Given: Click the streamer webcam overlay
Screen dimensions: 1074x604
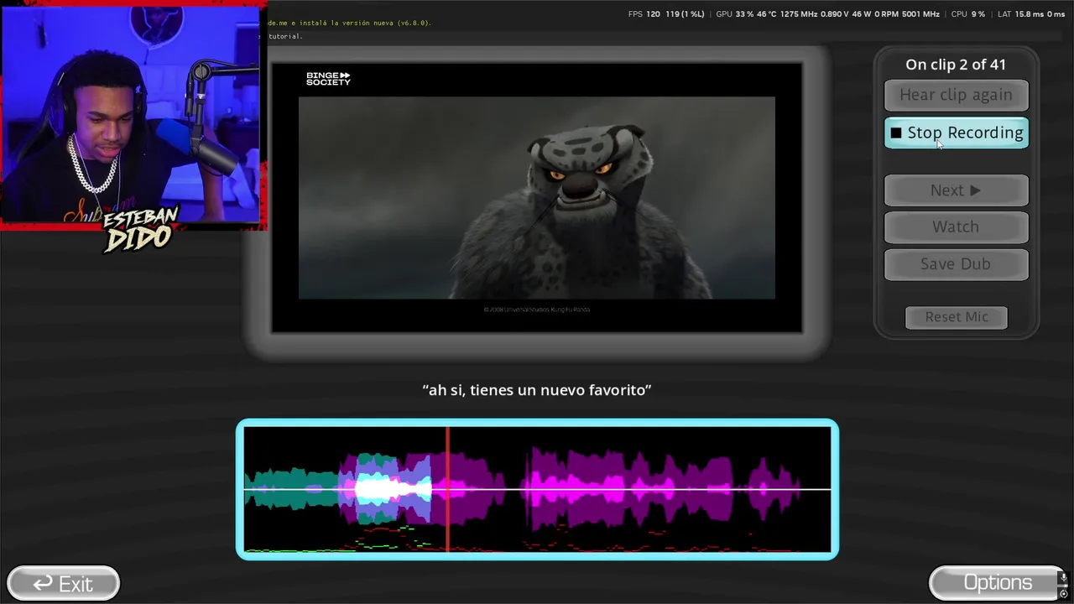Looking at the screenshot, I should point(133,116).
